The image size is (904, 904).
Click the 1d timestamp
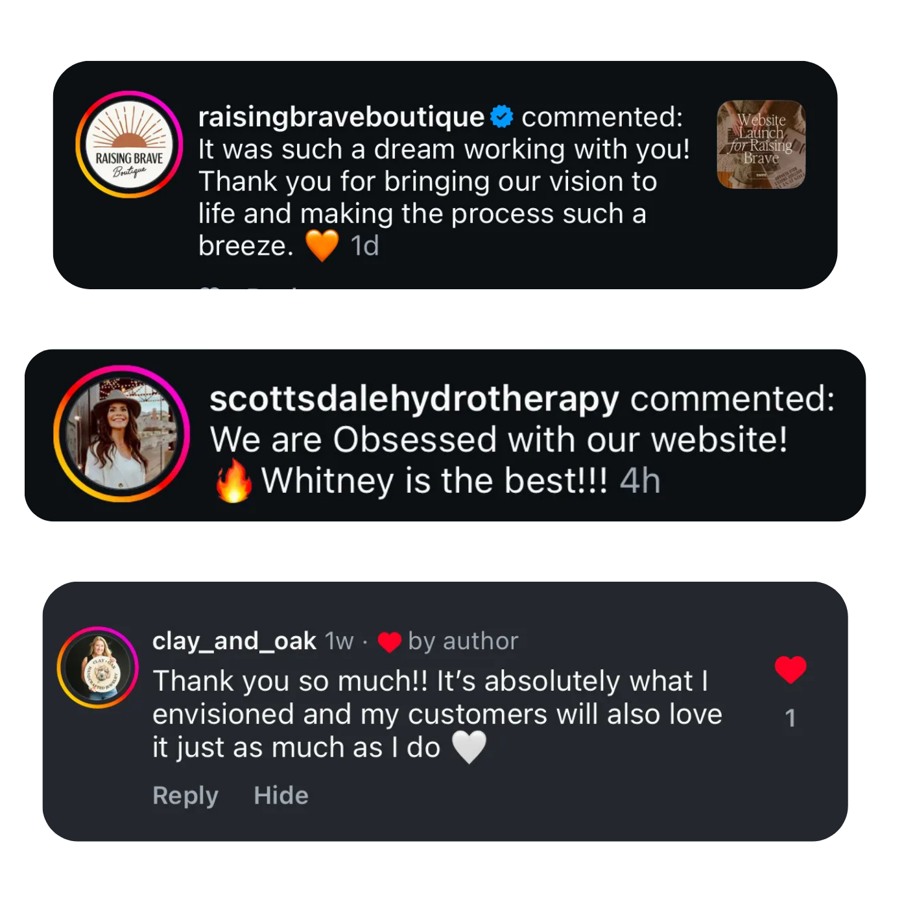tap(364, 246)
